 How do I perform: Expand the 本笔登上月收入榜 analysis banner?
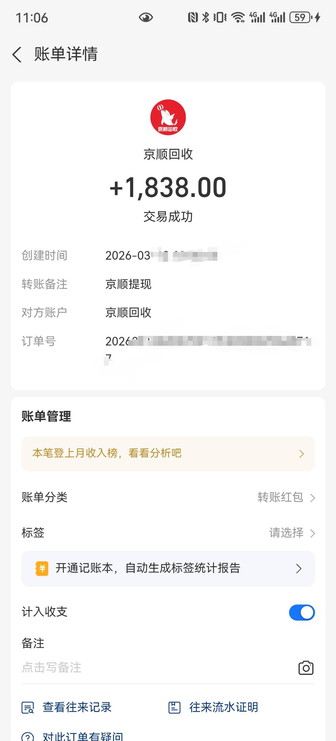(168, 454)
